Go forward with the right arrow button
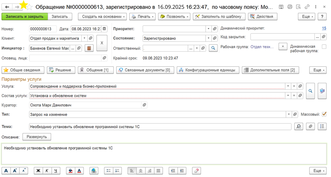331x177 pixels. pyautogui.click(x=17, y=7)
